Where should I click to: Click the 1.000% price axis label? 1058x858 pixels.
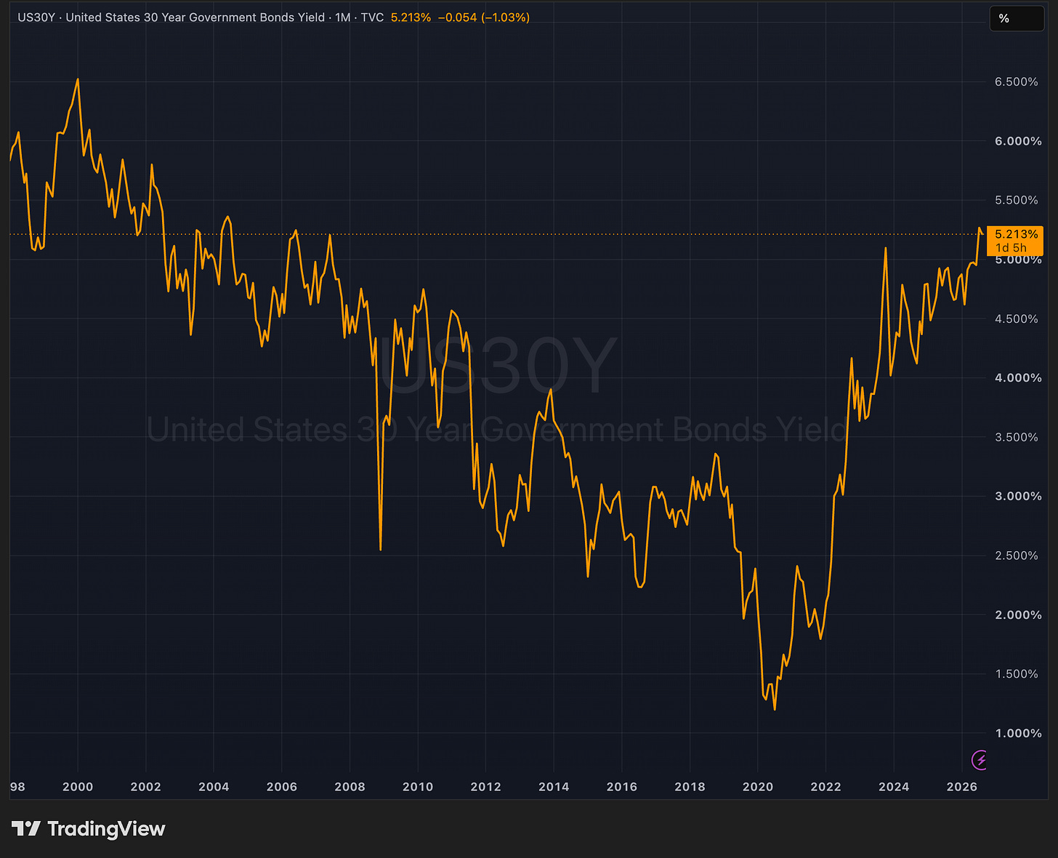1018,734
